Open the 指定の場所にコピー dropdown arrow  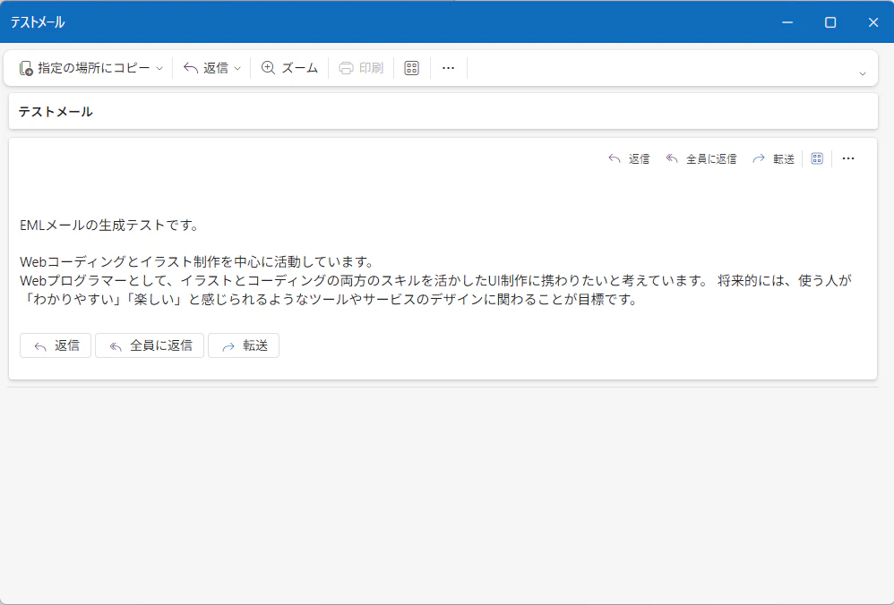click(159, 68)
